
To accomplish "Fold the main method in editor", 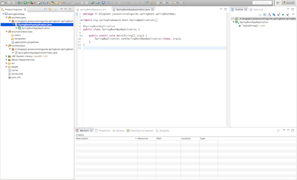I will pyautogui.click(x=82, y=36).
